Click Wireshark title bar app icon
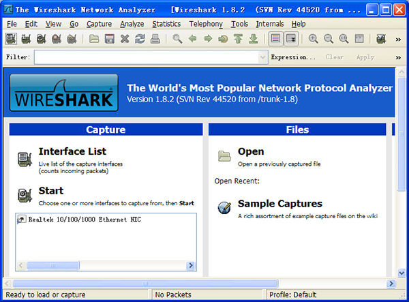This screenshot has height=302, width=409. (x=8, y=10)
